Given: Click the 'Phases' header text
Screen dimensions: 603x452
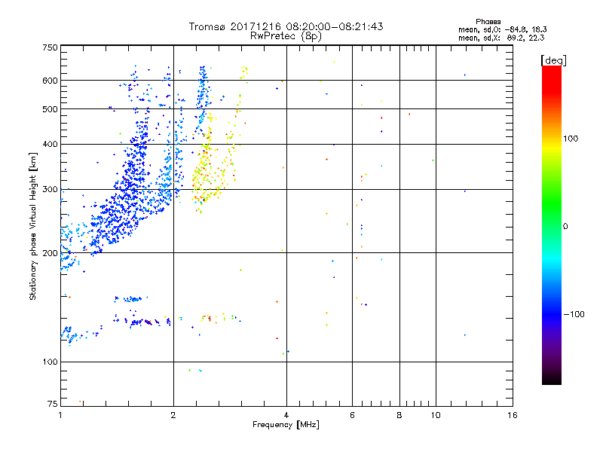Looking at the screenshot, I should [x=488, y=22].
